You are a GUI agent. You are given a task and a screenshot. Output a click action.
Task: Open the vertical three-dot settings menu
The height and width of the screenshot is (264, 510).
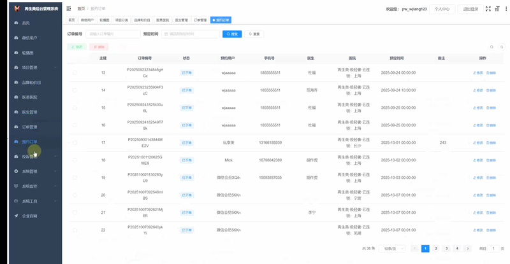point(505,9)
